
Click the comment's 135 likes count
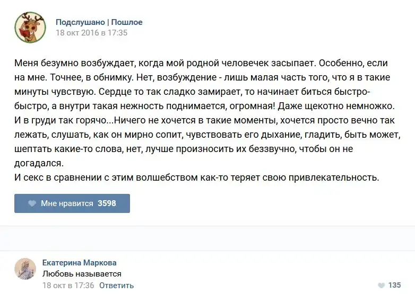pos(394,286)
